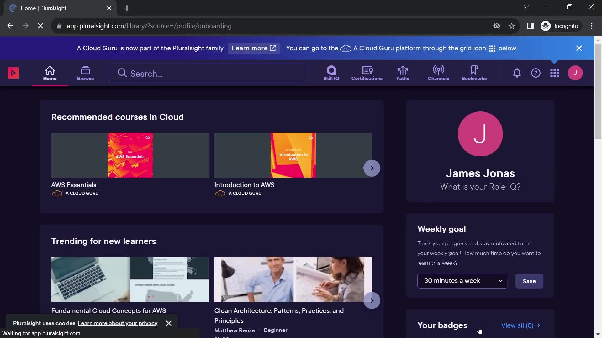602x338 pixels.
Task: Open the J profile avatar menu
Action: pos(575,73)
